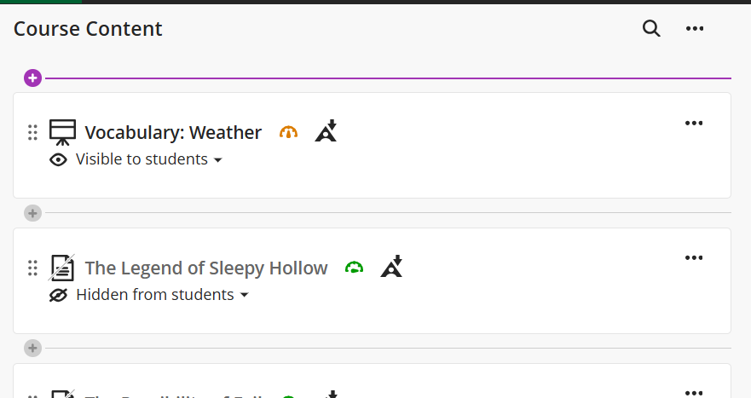Click Sleepy Hollow green accessibility score gauge
This screenshot has height=398, width=751.
[x=354, y=268]
